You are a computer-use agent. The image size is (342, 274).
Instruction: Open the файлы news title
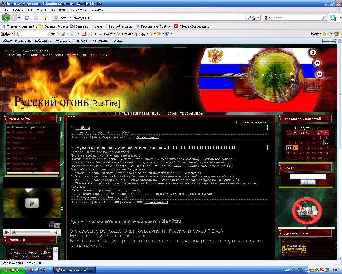pyautogui.click(x=83, y=128)
